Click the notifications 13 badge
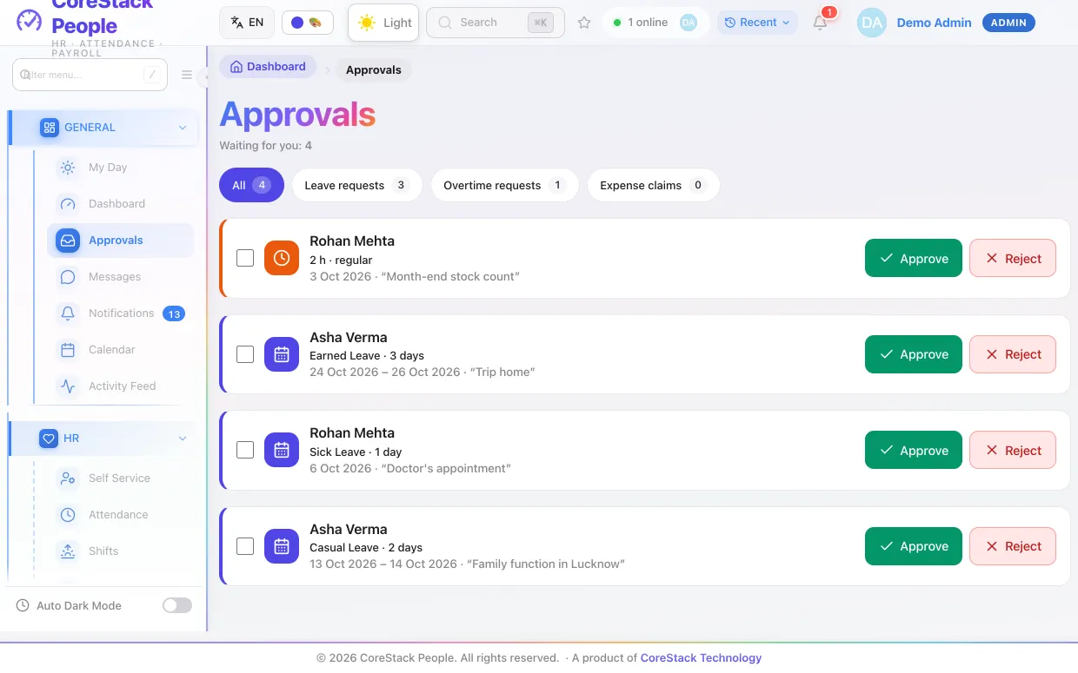The height and width of the screenshot is (673, 1078). click(x=174, y=314)
